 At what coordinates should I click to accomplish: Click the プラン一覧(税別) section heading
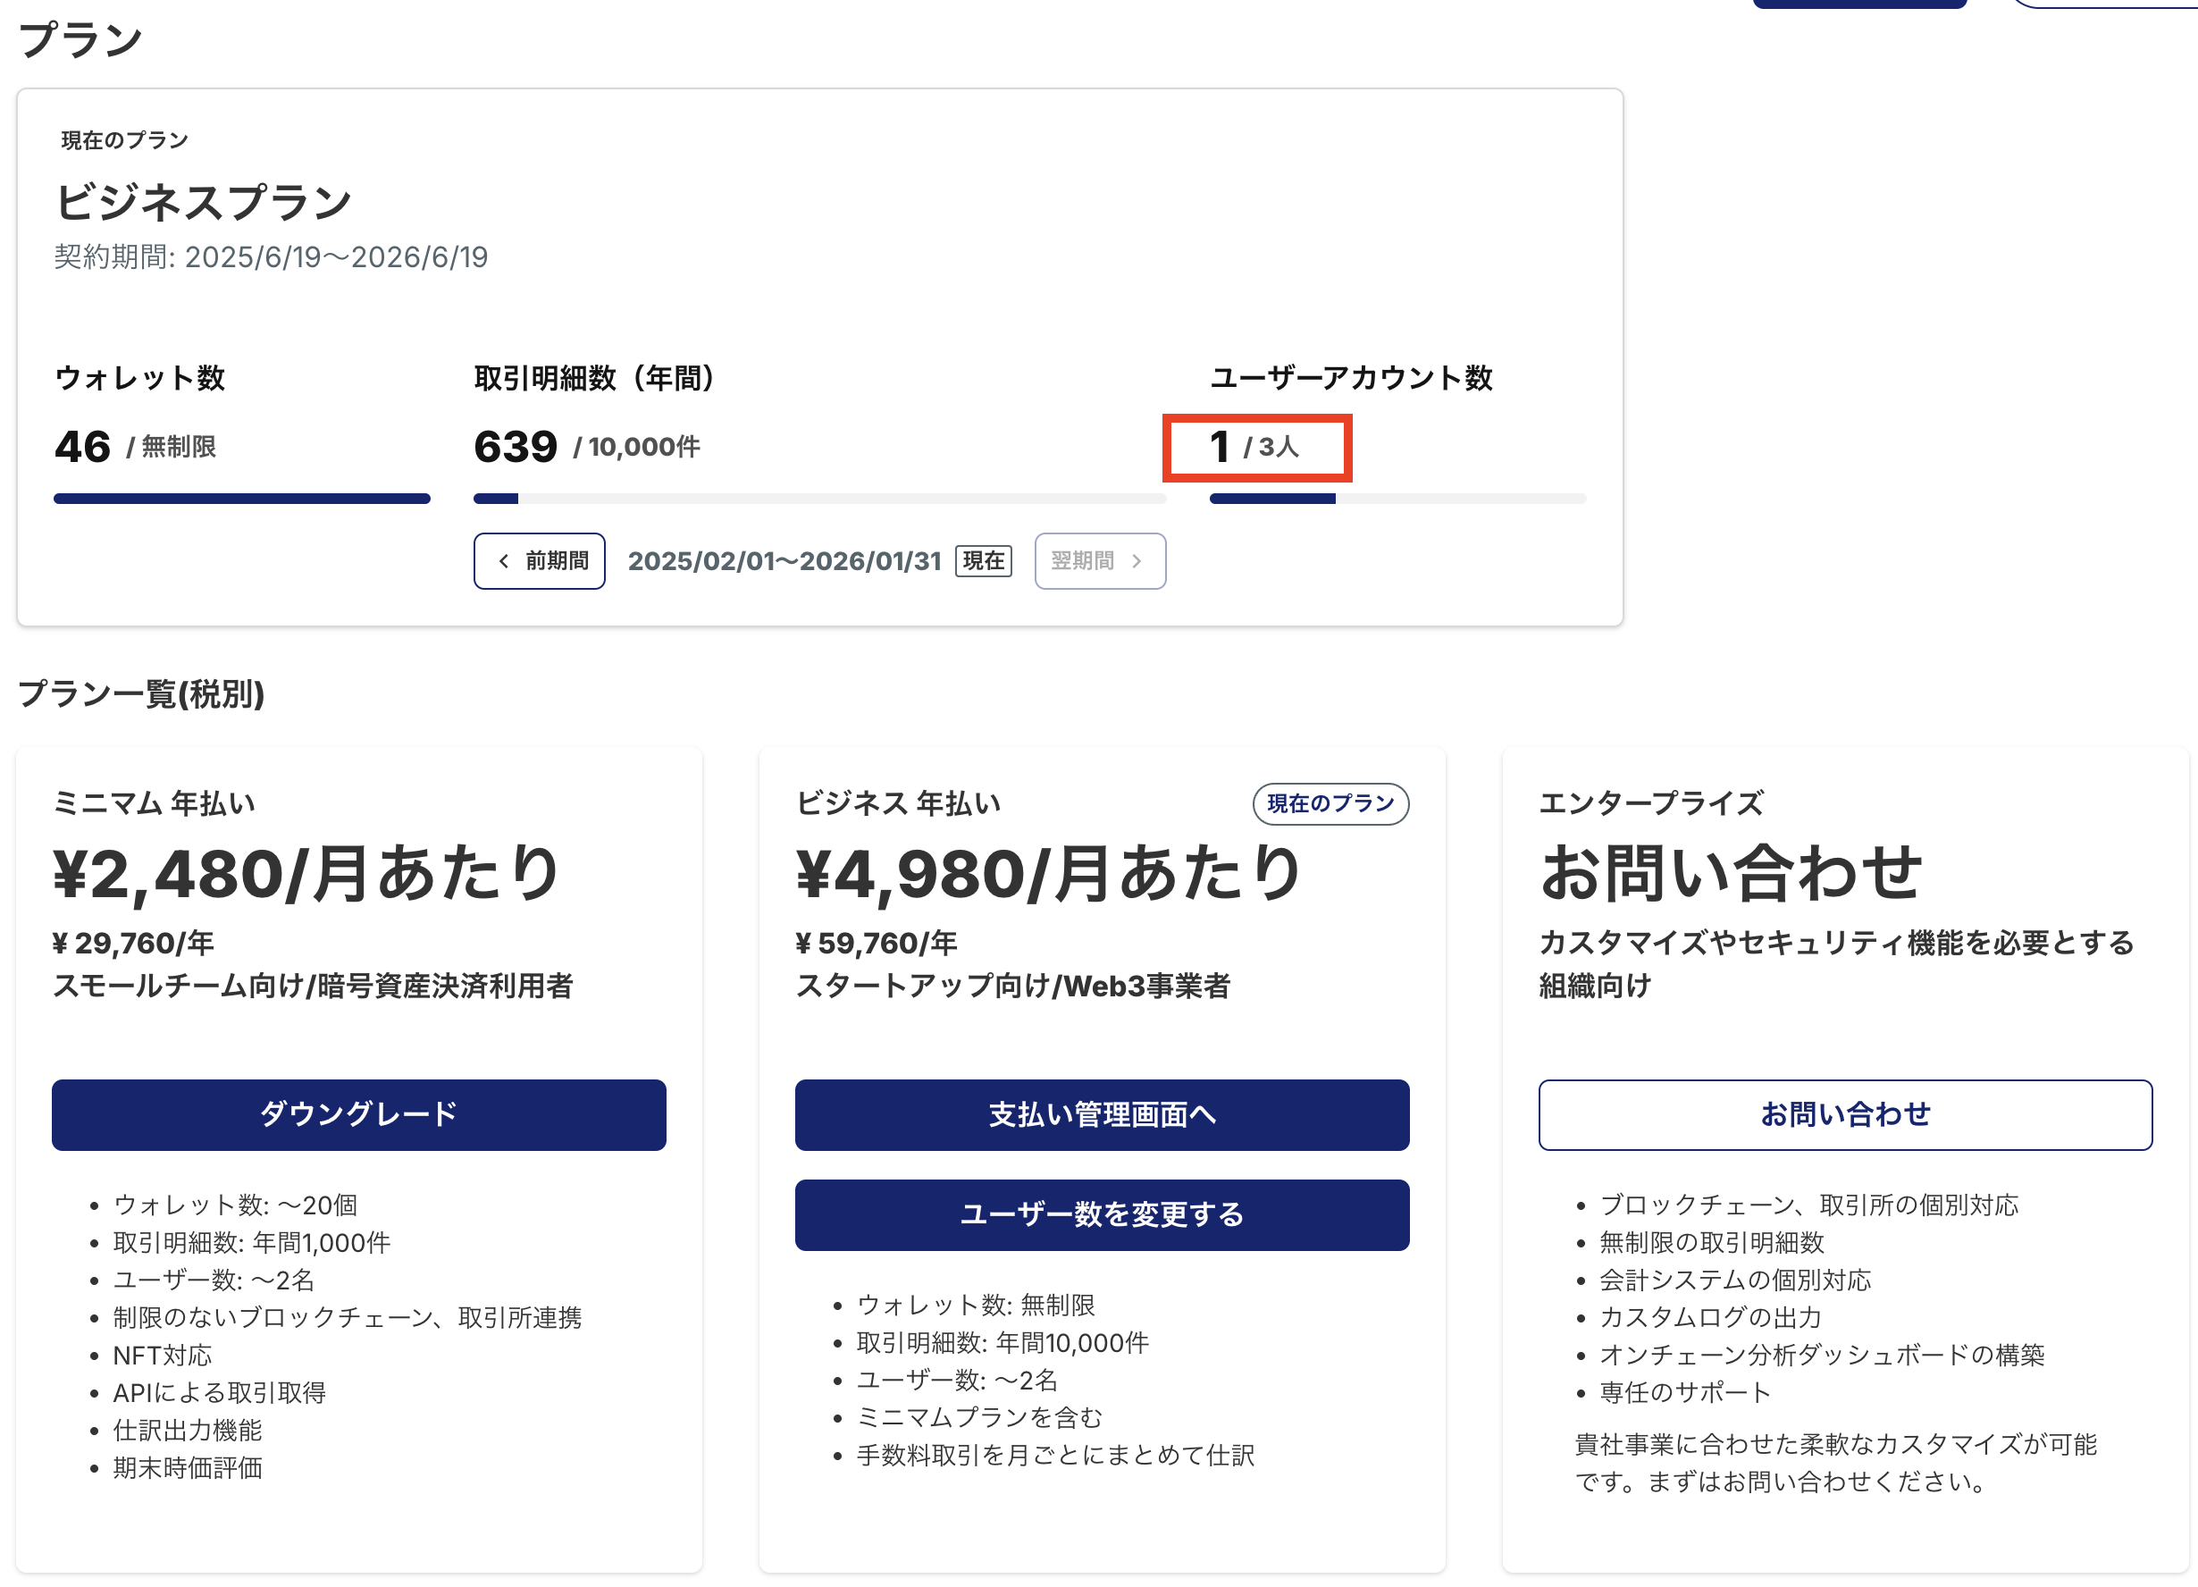coord(141,694)
